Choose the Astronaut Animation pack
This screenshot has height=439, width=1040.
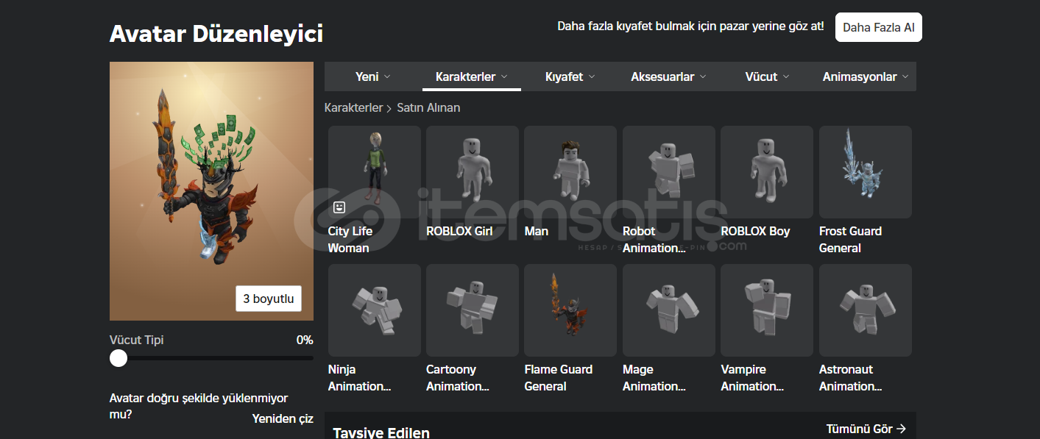pyautogui.click(x=866, y=310)
